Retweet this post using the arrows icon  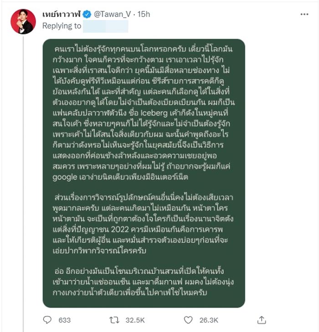(114, 320)
